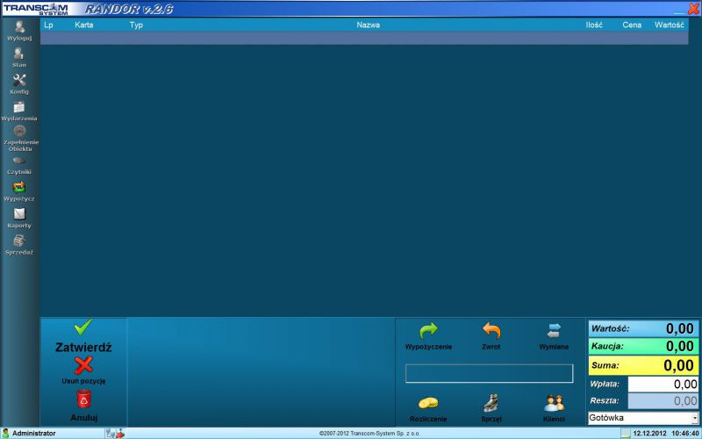Viewport: 702px width, 439px height.
Task: Click the Wyloguj logout icon
Action: click(19, 27)
